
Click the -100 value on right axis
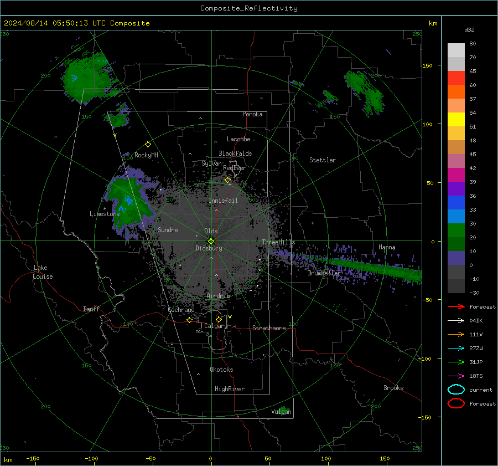pyautogui.click(x=424, y=359)
